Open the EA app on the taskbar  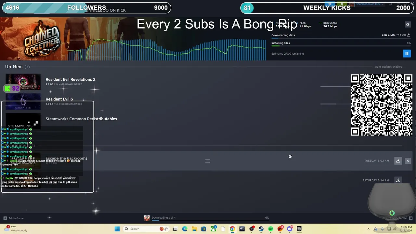280,229
